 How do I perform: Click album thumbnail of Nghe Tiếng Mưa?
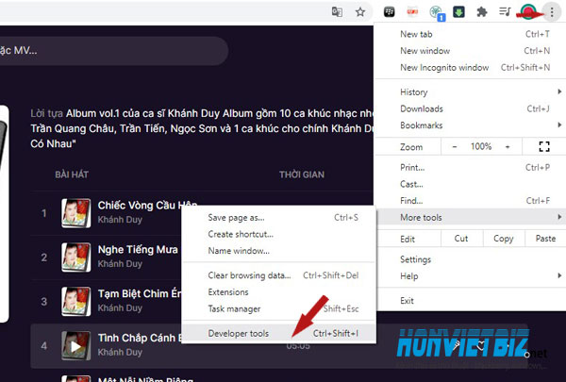pyautogui.click(x=75, y=257)
